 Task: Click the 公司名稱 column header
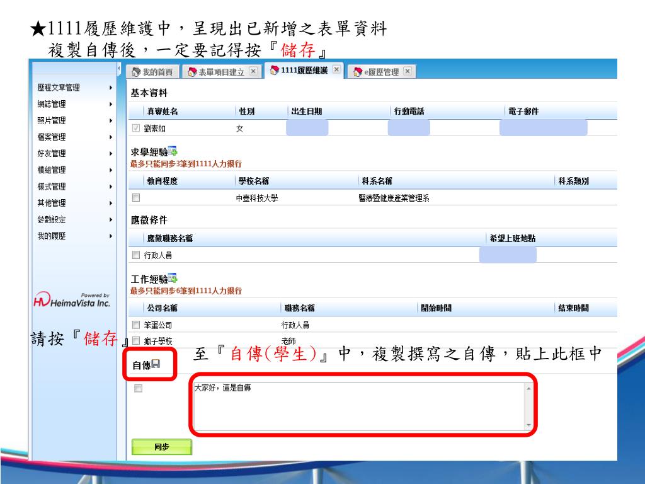[163, 308]
